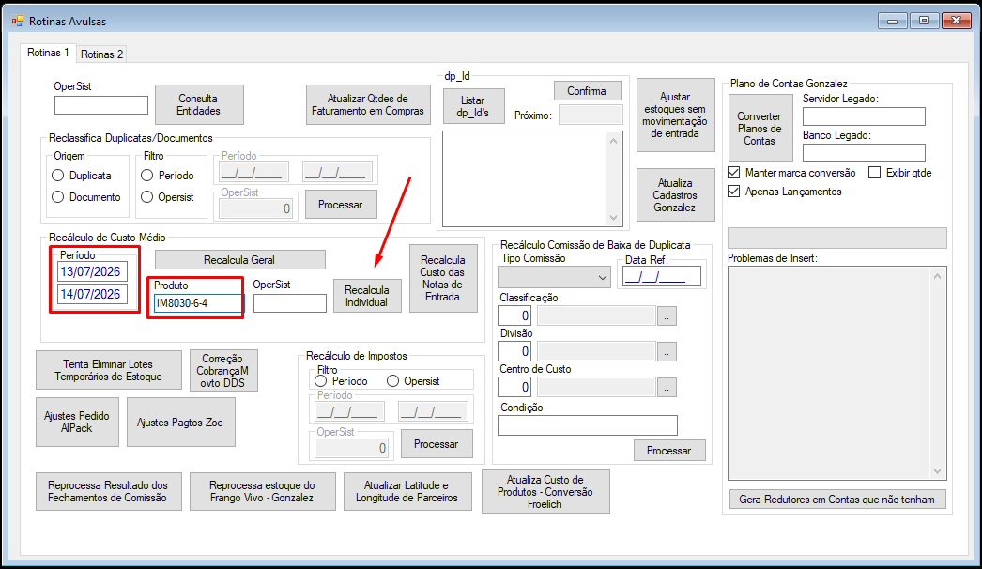This screenshot has width=982, height=569.
Task: Click Atualiza Cadastros Gonzalez button
Action: [x=675, y=195]
